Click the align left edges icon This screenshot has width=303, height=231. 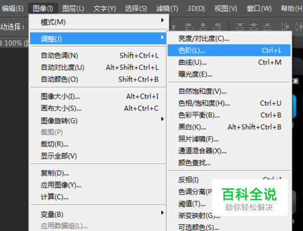click(189, 27)
